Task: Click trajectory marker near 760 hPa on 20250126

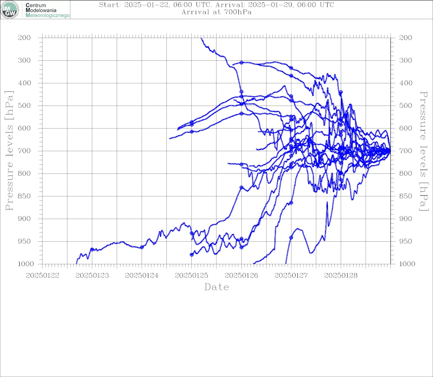Action: (241, 165)
